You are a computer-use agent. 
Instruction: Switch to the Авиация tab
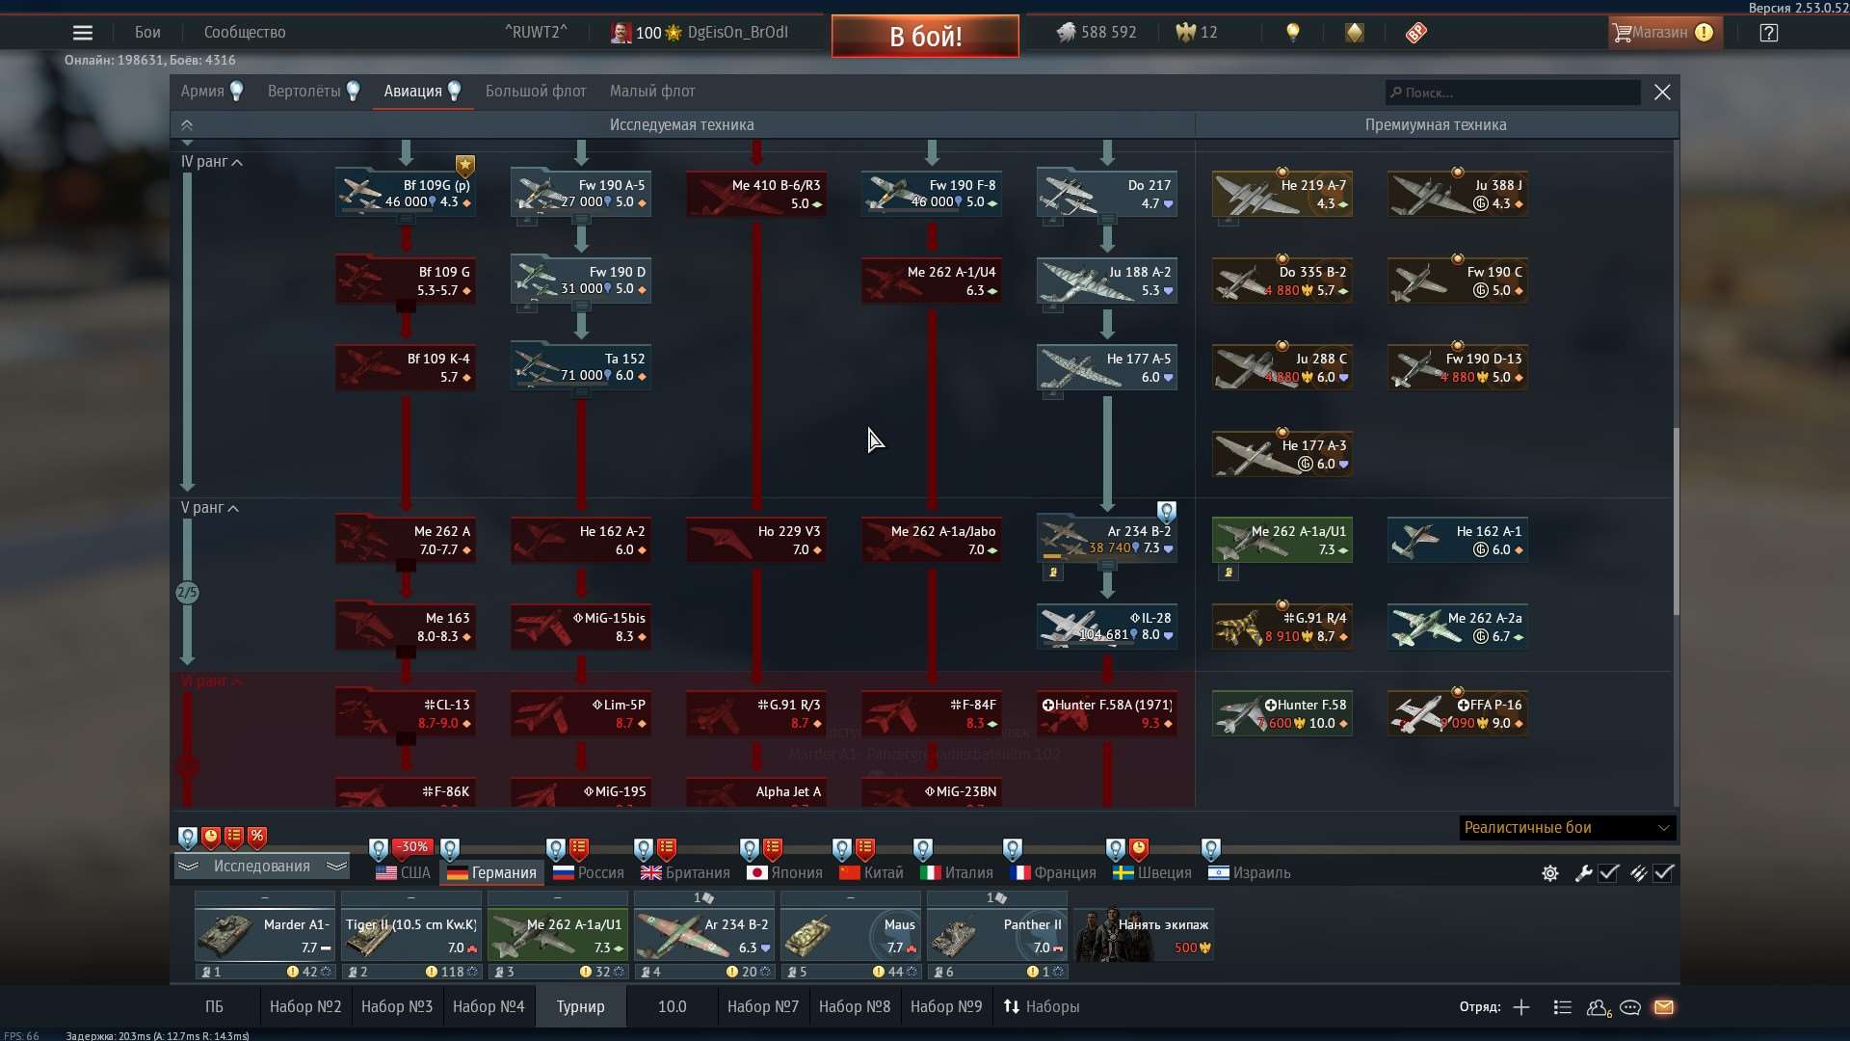pos(413,91)
